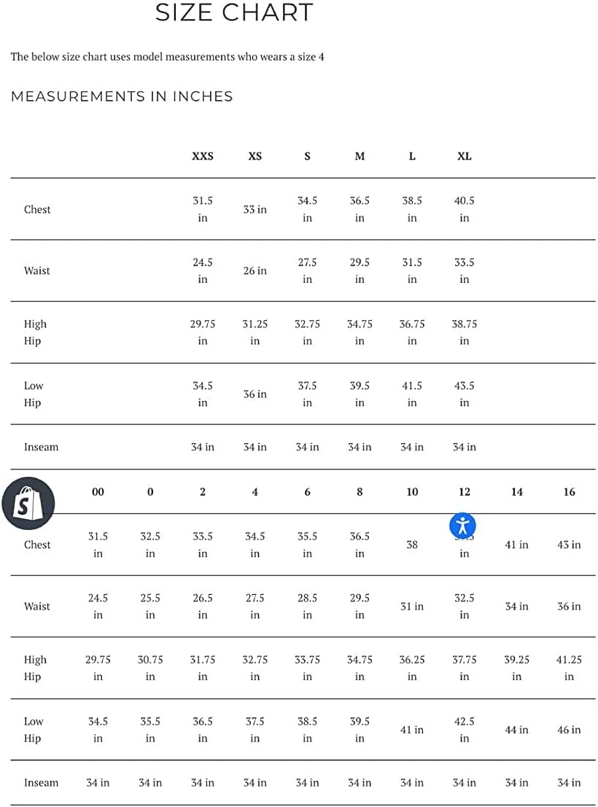Click the model measurements description sentence

click(x=167, y=56)
